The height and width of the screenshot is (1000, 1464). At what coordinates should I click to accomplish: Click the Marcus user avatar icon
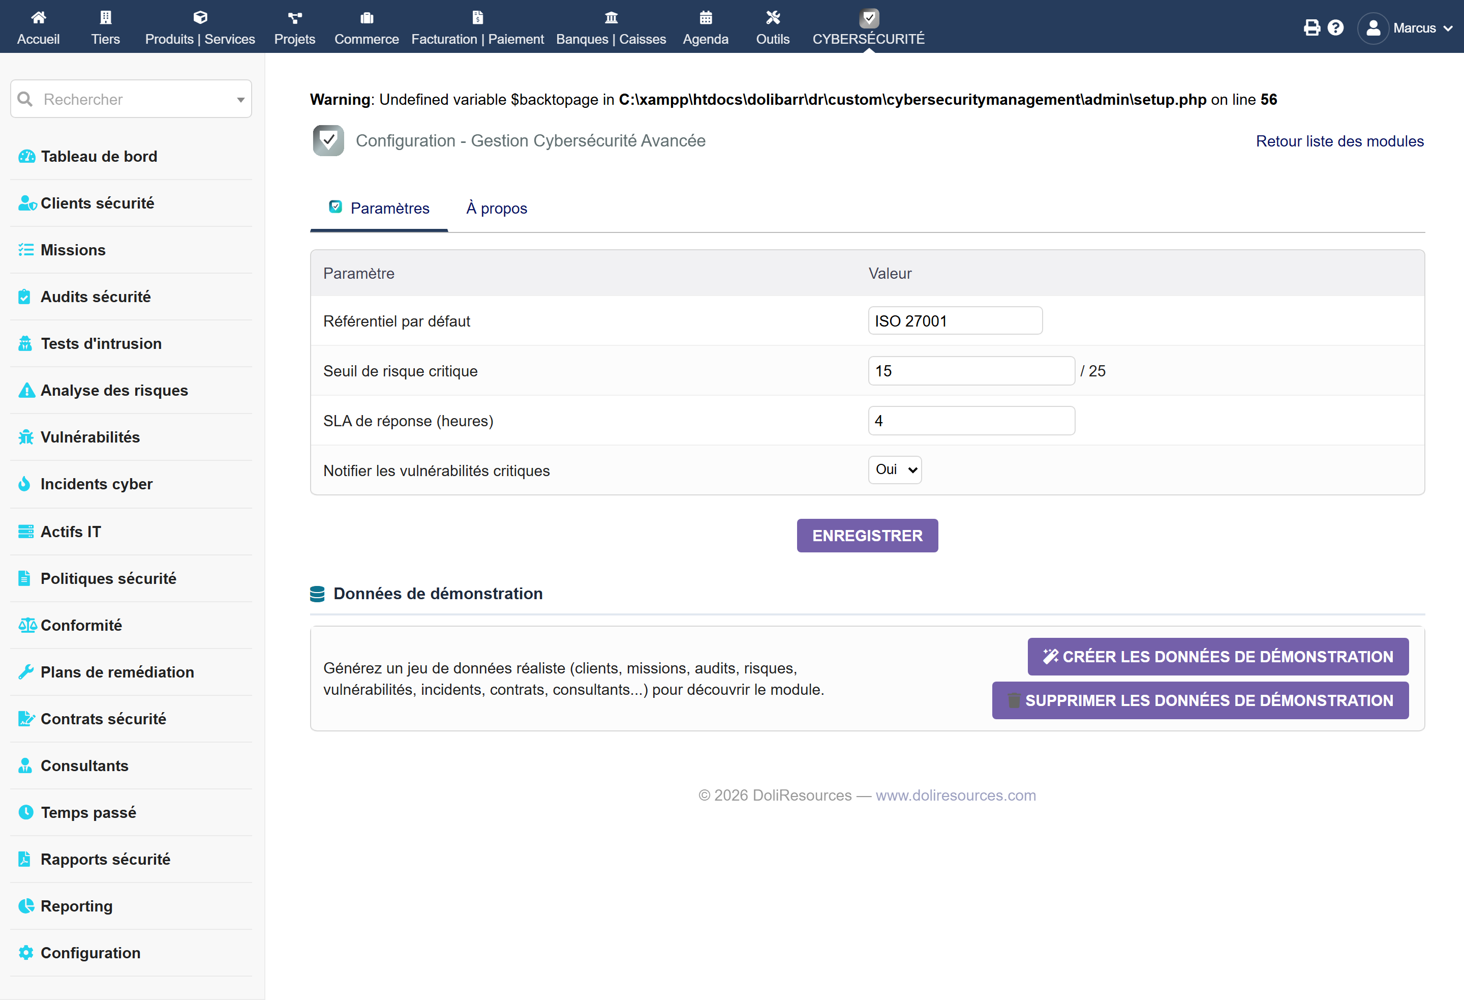click(x=1374, y=28)
